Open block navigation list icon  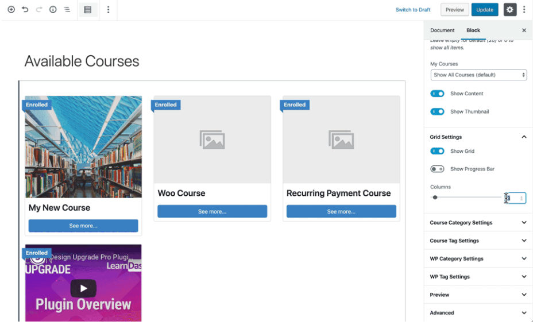tap(67, 10)
